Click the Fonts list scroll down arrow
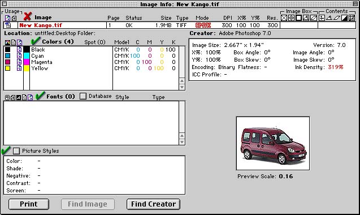Image resolution: width=360 pixels, height=215 pixels. (182, 142)
